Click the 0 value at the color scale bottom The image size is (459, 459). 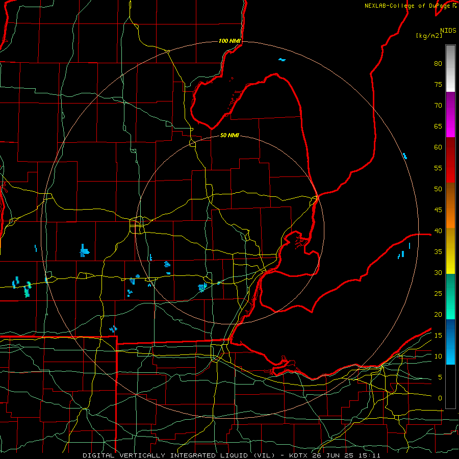[x=440, y=398]
